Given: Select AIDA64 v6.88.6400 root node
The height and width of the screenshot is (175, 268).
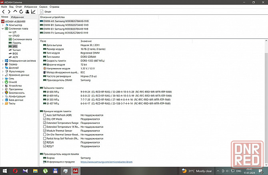Looking at the screenshot, I should pos(13,21).
